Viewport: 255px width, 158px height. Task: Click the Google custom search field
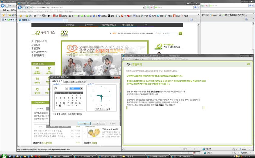point(166,33)
